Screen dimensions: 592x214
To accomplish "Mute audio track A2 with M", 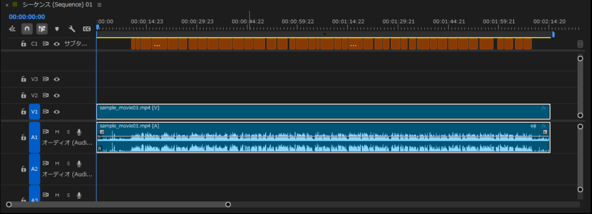I will click(x=57, y=163).
